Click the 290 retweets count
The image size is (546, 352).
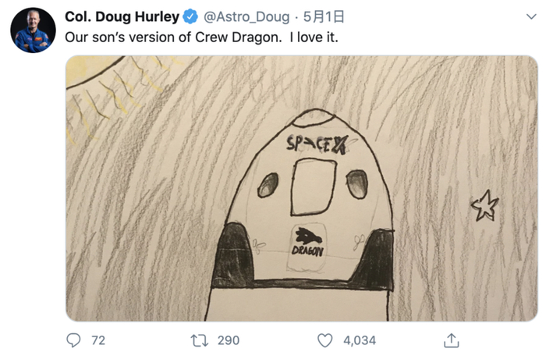229,340
